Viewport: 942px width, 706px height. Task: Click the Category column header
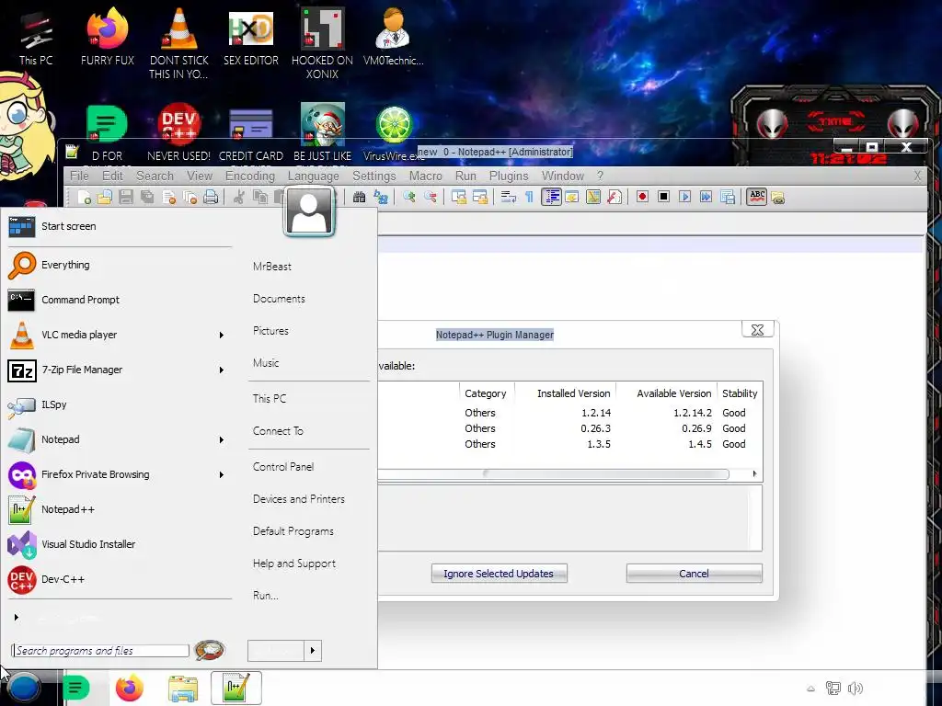[x=487, y=393]
